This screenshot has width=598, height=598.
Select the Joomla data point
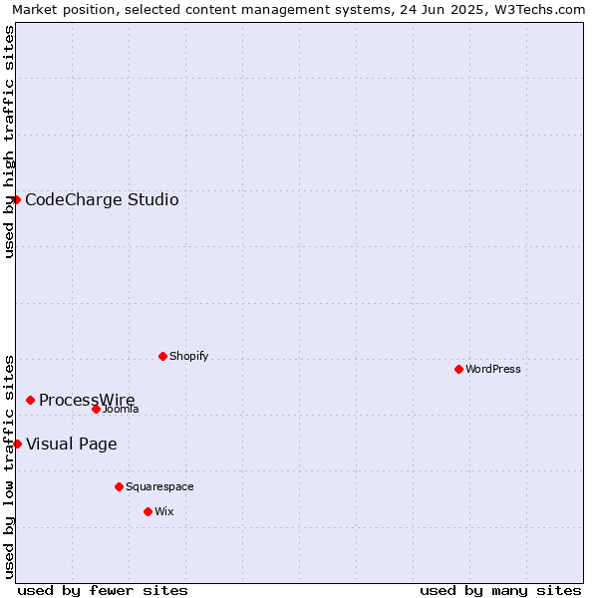pos(96,410)
